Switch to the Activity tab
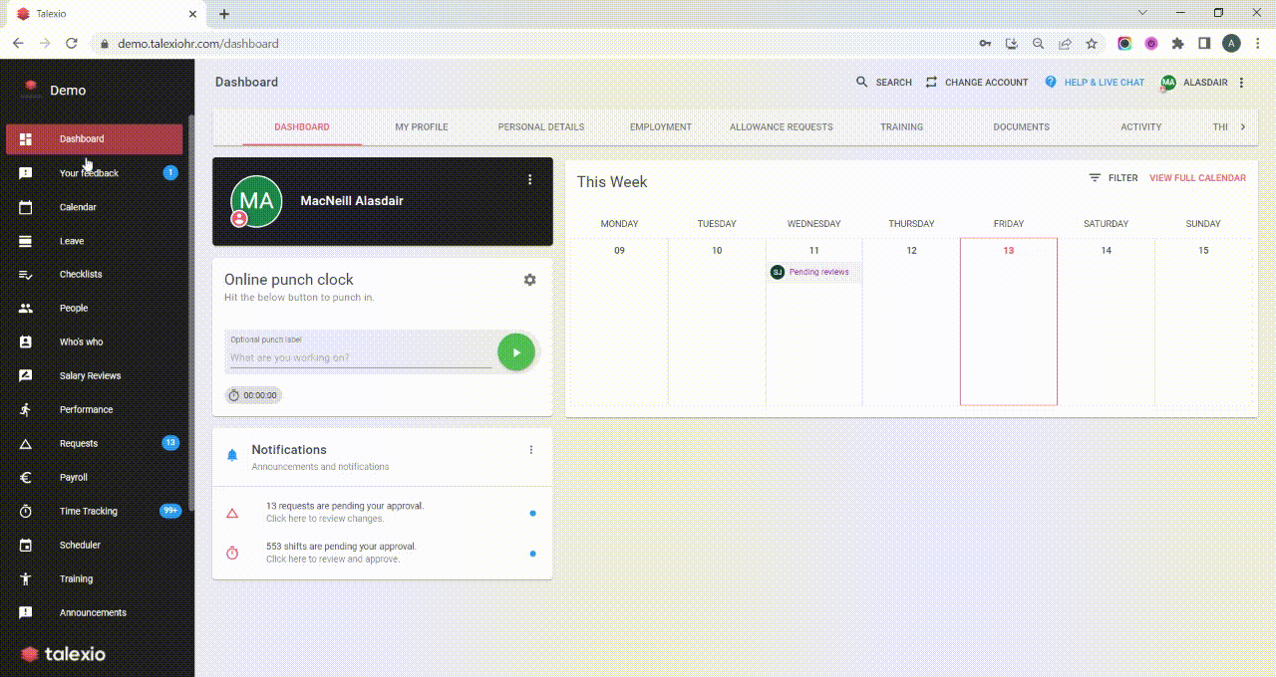Image resolution: width=1276 pixels, height=677 pixels. tap(1141, 127)
